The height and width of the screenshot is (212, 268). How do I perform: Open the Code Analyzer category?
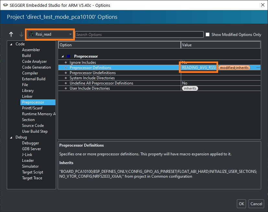point(34,61)
